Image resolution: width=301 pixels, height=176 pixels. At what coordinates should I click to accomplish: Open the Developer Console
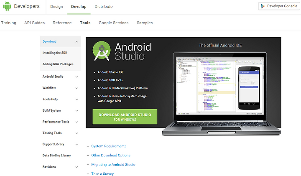point(279,6)
